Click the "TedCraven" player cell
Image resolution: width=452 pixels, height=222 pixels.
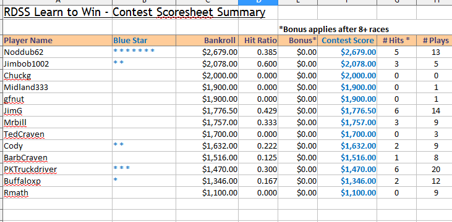tap(58, 134)
